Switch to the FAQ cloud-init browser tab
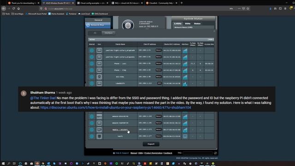Screen dimensions: 295x166 click(127, 3)
